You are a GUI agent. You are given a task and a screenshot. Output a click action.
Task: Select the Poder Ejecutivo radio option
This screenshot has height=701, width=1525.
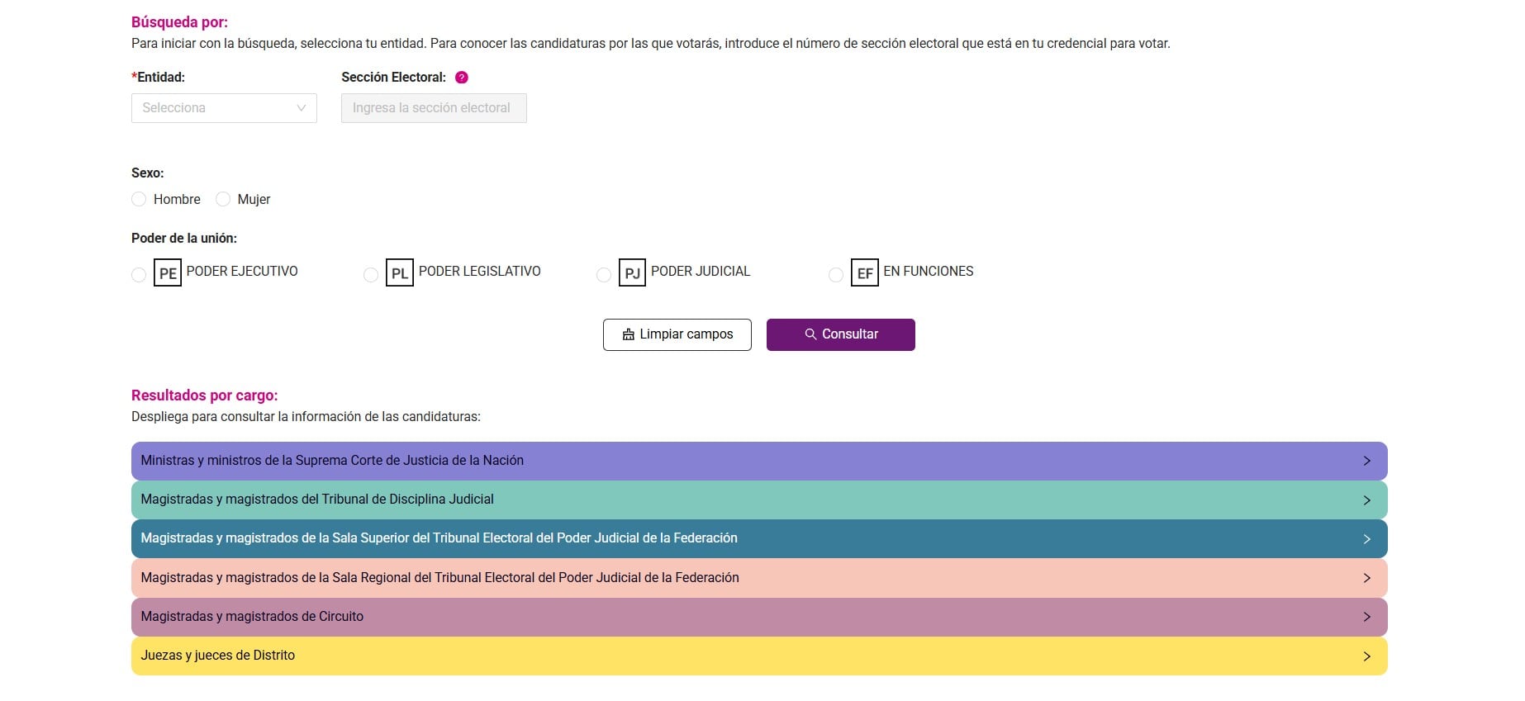[139, 275]
